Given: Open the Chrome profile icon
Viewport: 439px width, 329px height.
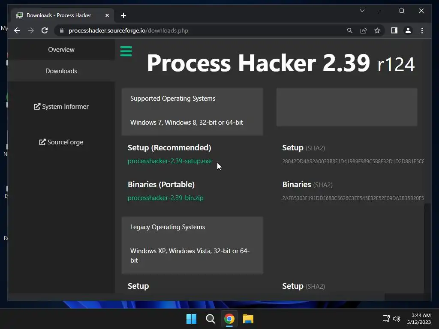Looking at the screenshot, I should coord(408,30).
